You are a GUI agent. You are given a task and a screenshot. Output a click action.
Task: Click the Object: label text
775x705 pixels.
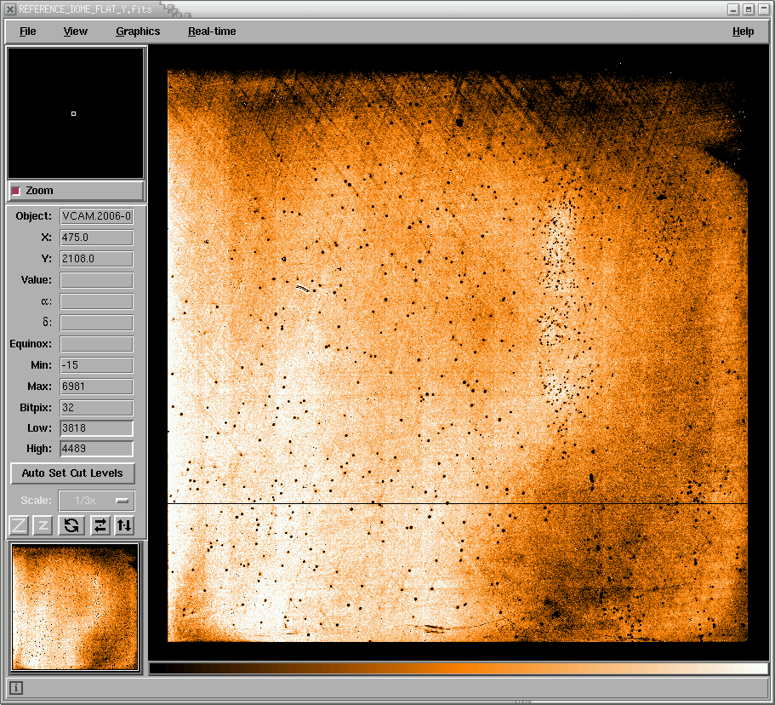click(34, 216)
